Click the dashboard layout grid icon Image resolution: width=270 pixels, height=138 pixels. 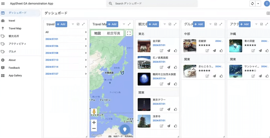point(268,13)
